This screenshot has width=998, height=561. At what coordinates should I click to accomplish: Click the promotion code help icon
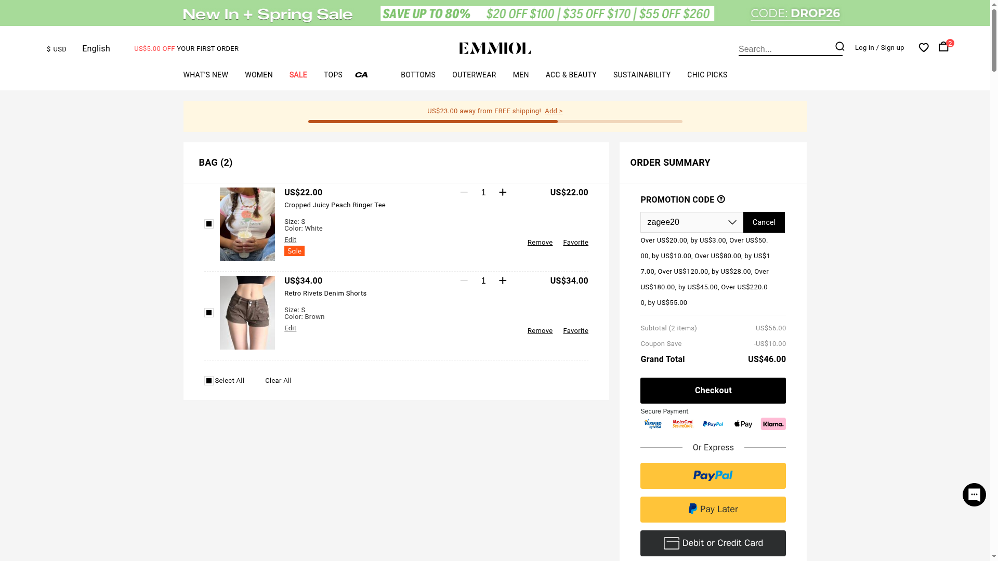pyautogui.click(x=721, y=199)
